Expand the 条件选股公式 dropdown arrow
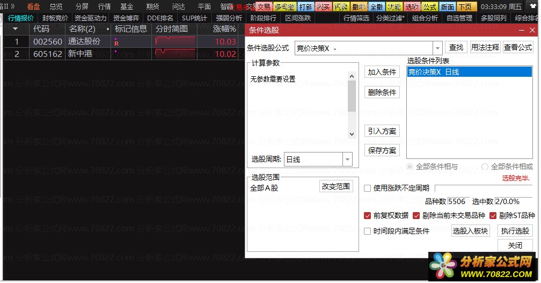This screenshot has width=541, height=283. [437, 48]
